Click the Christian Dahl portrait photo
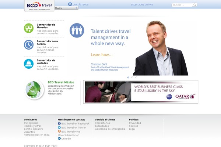221x147 pixels. pyautogui.click(x=161, y=48)
